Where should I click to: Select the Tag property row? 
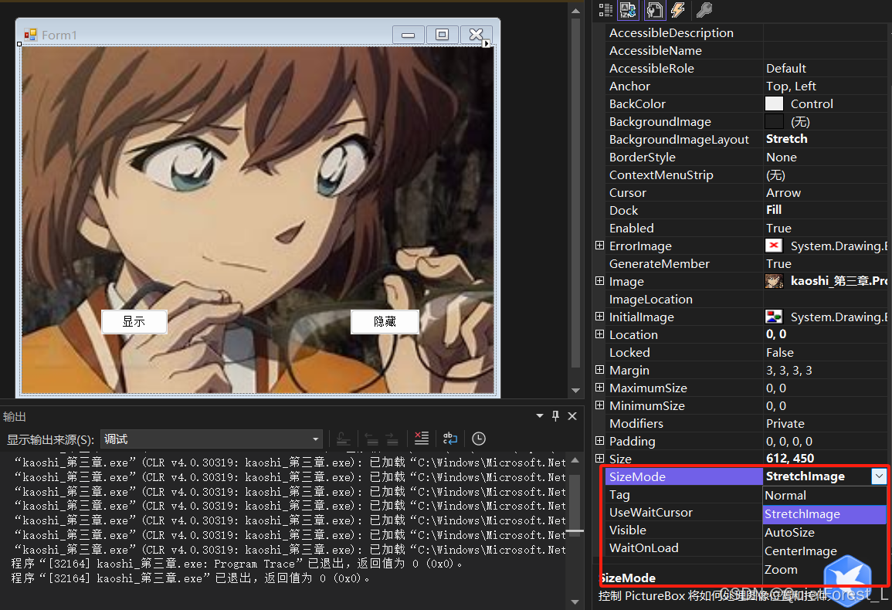683,494
